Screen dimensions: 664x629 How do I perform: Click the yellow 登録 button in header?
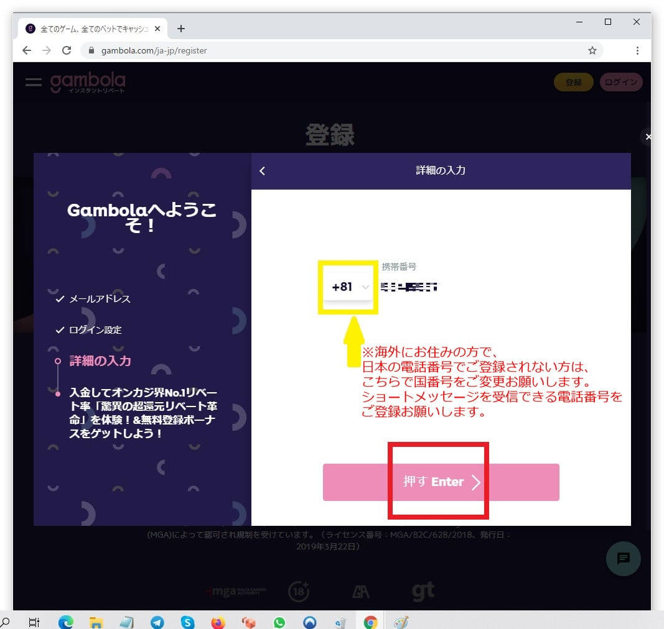(573, 82)
